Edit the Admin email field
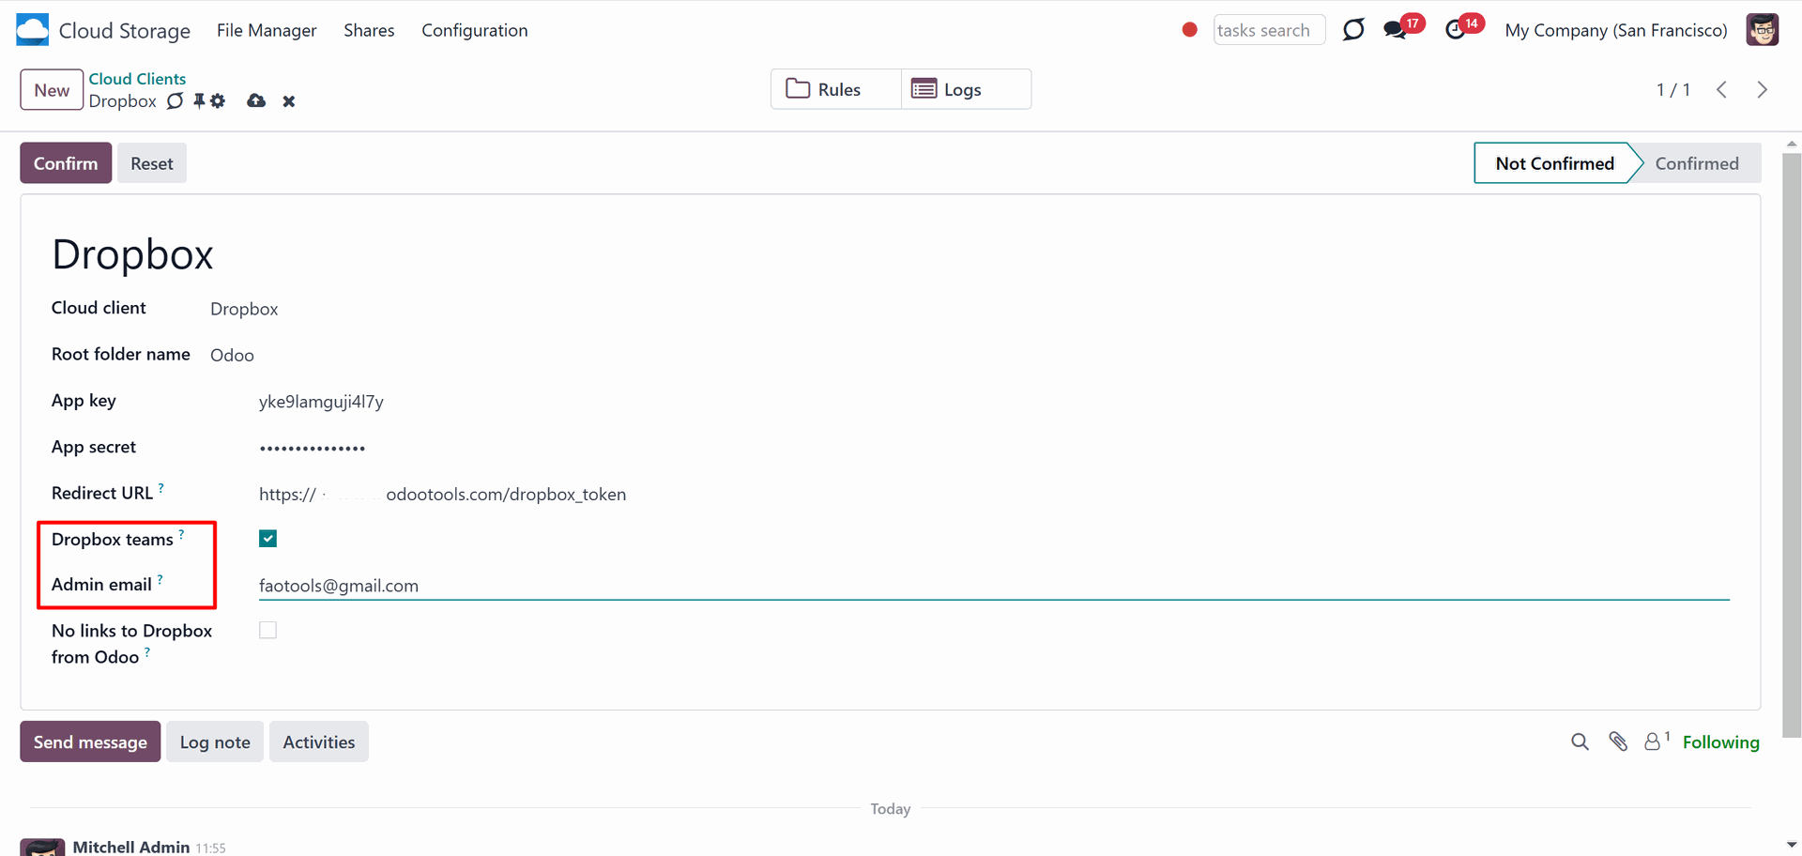 tap(994, 586)
